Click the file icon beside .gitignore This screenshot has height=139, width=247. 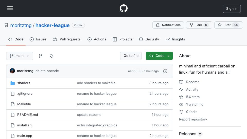[x=13, y=94]
